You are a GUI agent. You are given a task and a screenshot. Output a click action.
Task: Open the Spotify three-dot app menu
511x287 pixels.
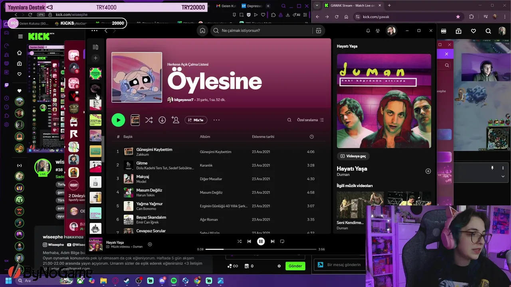coord(94,31)
